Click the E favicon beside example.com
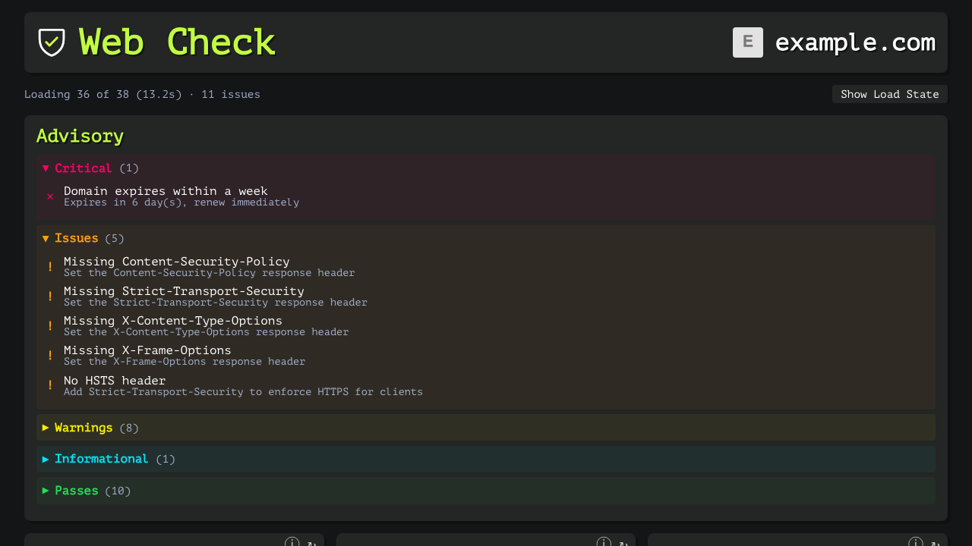 (x=748, y=42)
